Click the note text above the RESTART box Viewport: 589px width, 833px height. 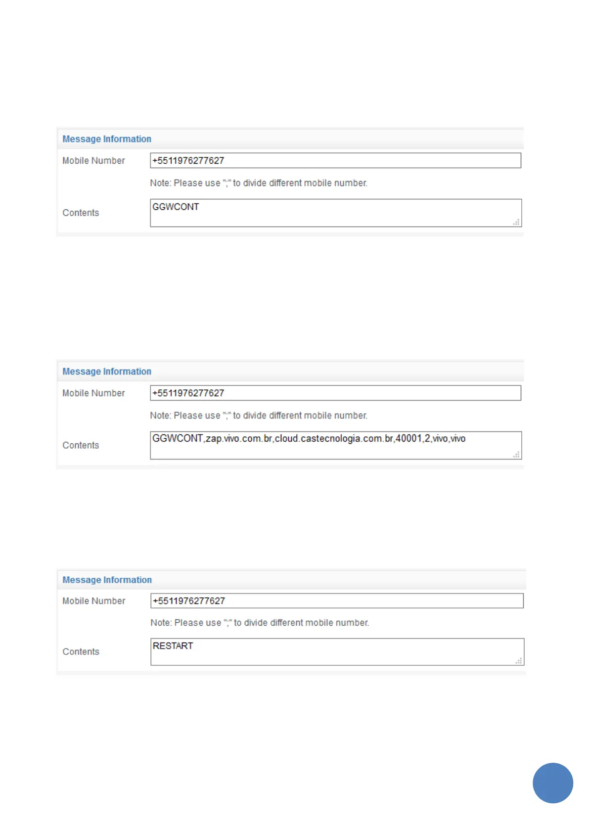pos(260,623)
